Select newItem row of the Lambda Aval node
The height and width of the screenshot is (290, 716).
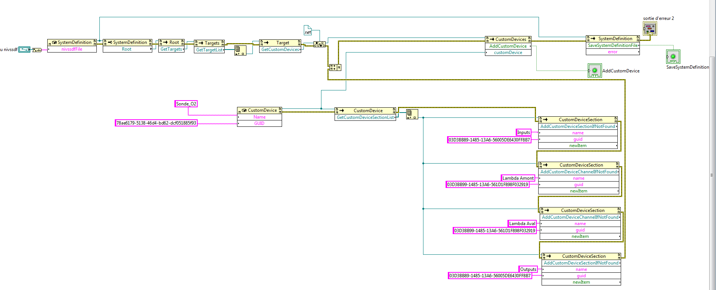pyautogui.click(x=580, y=236)
